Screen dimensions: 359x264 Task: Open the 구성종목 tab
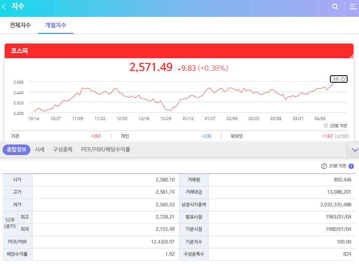click(x=63, y=150)
